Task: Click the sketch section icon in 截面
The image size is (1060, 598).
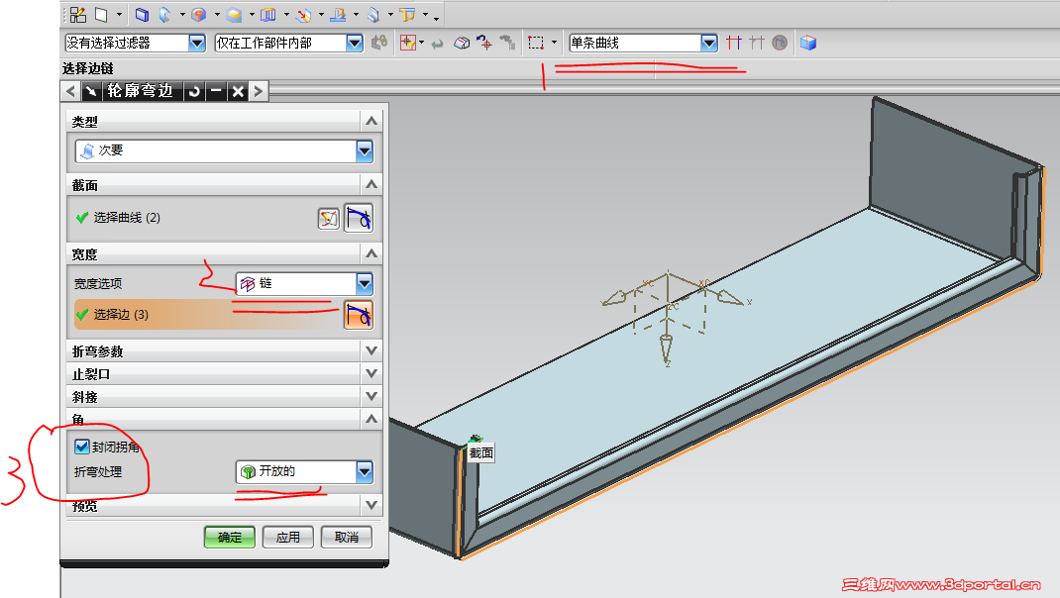Action: (x=329, y=218)
